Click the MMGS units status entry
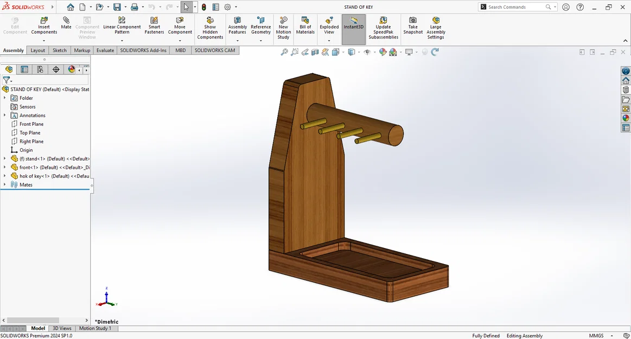The height and width of the screenshot is (339, 631). [596, 335]
